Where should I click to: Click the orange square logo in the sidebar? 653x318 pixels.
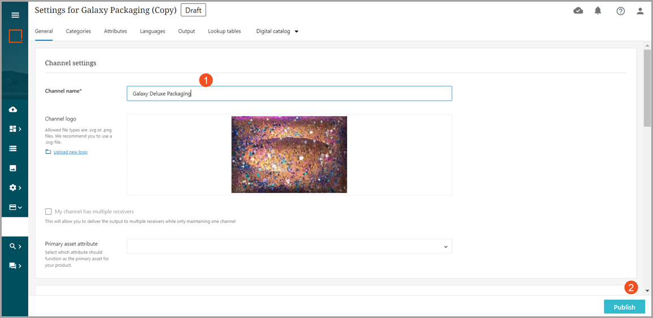tap(15, 36)
